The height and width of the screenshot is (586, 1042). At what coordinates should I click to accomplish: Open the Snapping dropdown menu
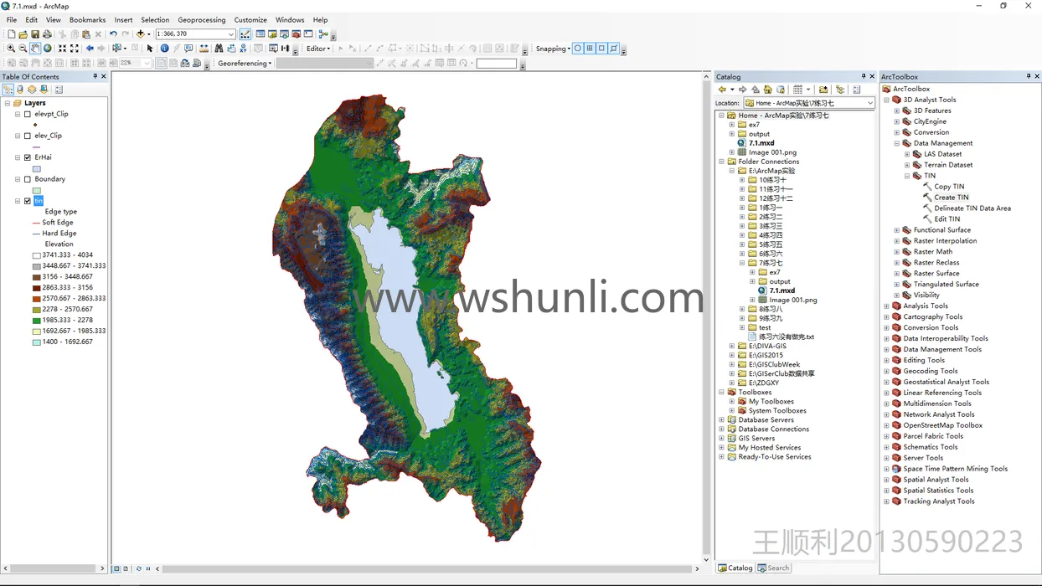[553, 49]
